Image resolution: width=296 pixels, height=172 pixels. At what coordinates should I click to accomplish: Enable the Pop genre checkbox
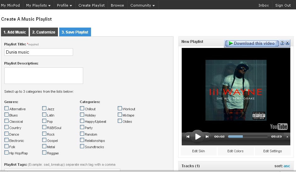(44, 121)
